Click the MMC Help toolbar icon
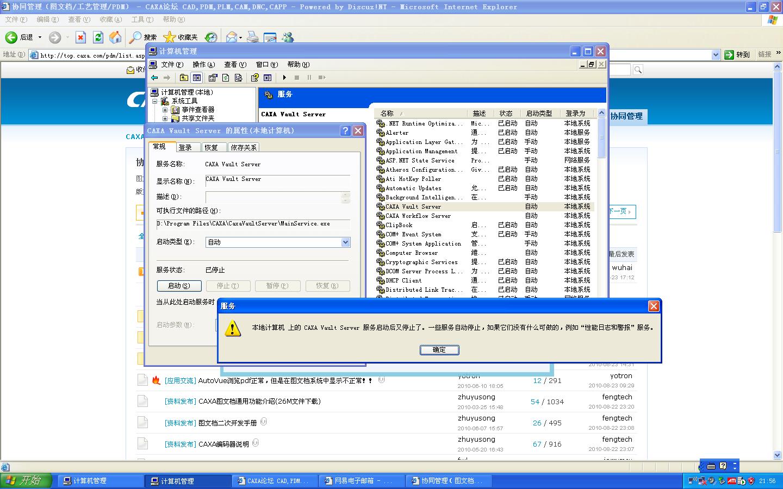 pyautogui.click(x=254, y=78)
